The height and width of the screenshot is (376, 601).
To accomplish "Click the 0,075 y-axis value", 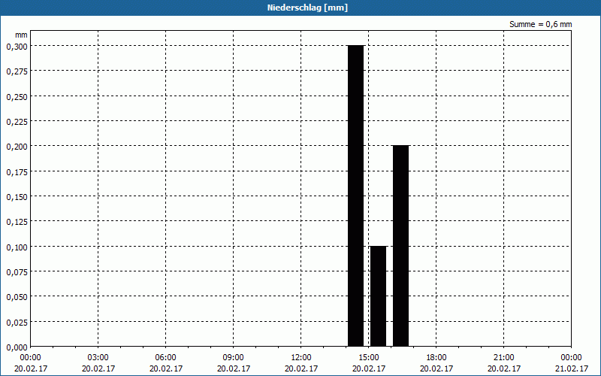I will tap(17, 272).
